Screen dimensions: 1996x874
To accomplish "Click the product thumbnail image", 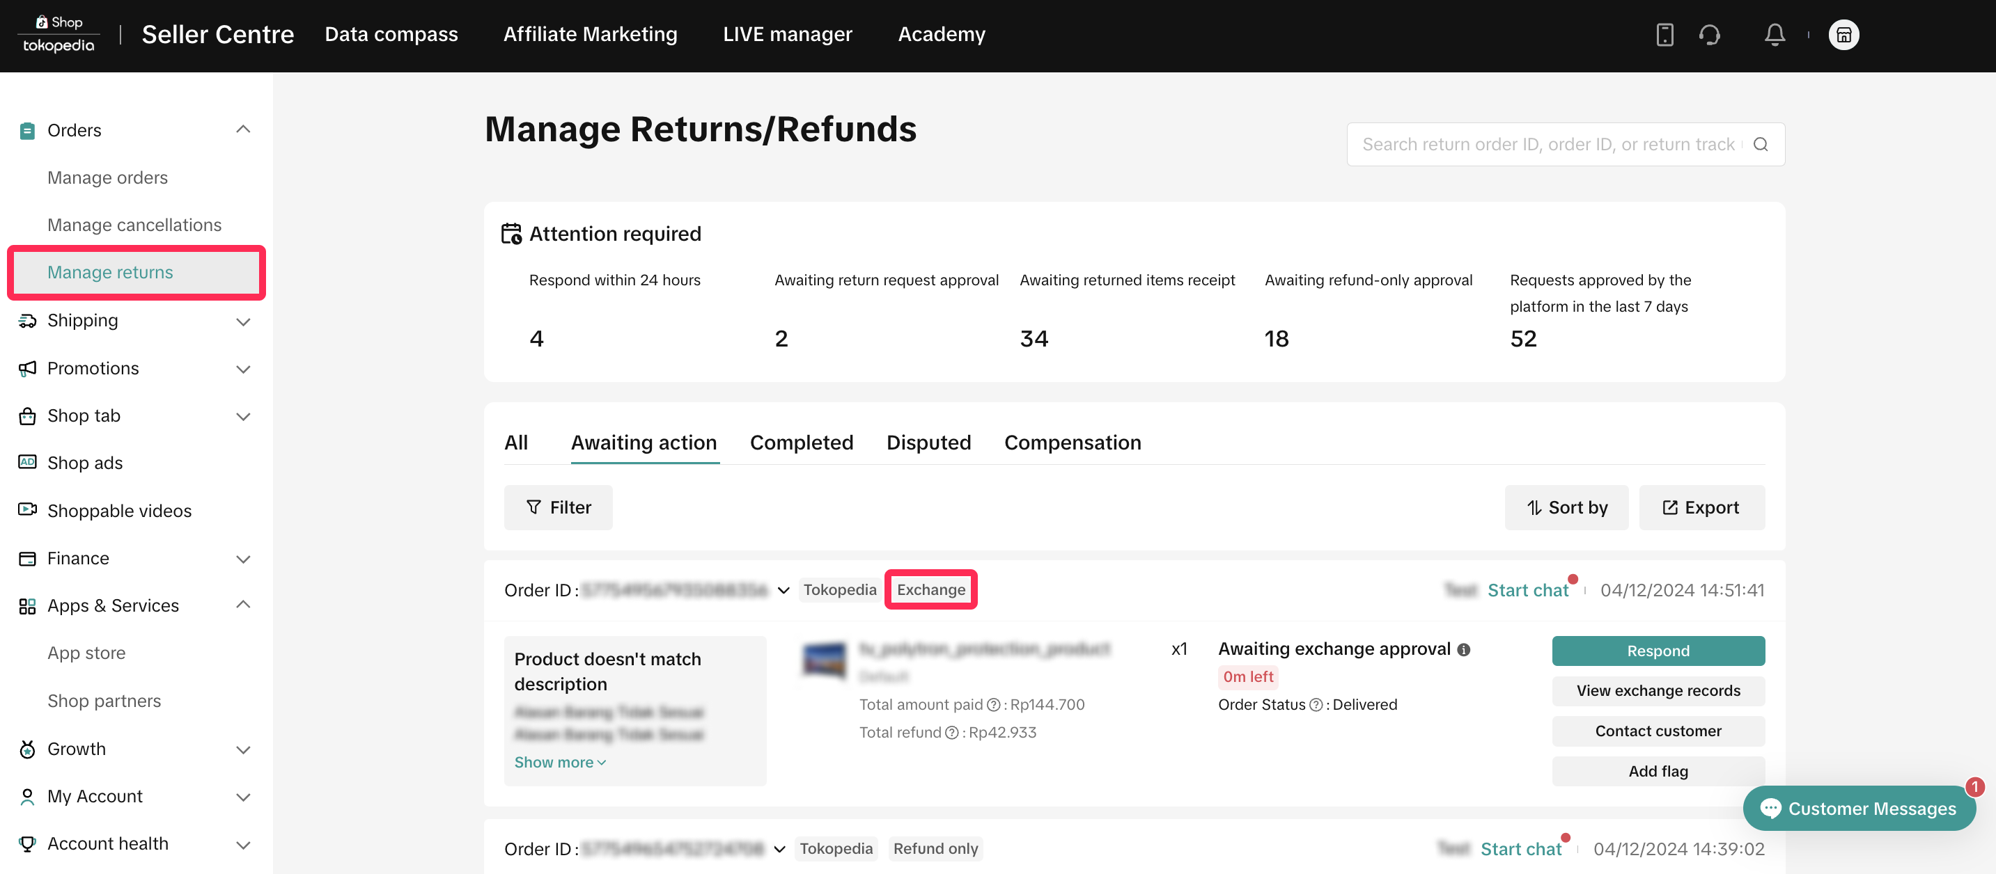I will point(824,660).
